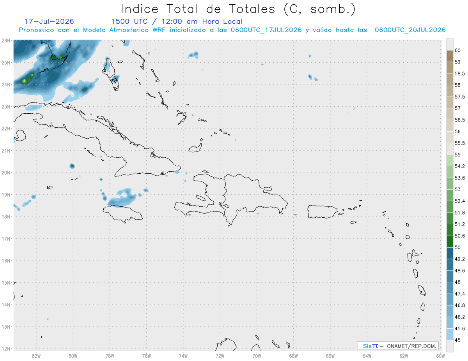
Task: Click the blue swatch between 47.4 and 48
Action: pyautogui.click(x=450, y=288)
